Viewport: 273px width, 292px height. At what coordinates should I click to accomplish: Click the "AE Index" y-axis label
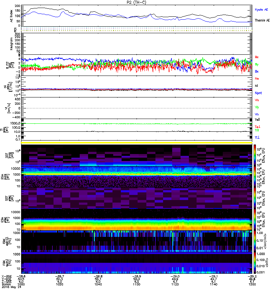click(12, 16)
